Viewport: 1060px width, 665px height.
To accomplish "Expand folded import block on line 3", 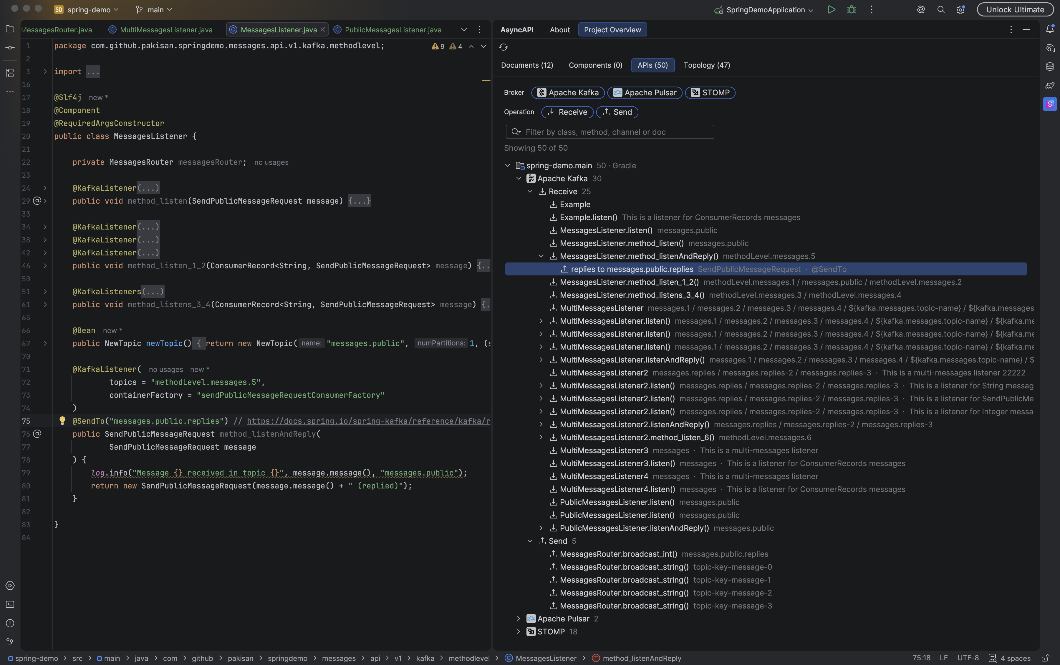I will [45, 71].
